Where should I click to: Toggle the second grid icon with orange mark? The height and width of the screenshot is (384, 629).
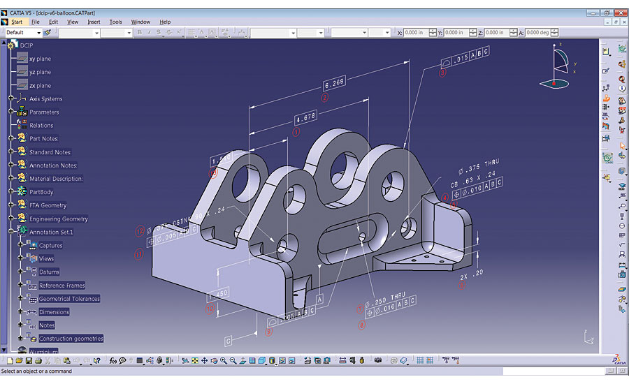point(430,360)
